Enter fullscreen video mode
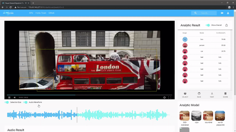This screenshot has width=236, height=132. (x=170, y=97)
